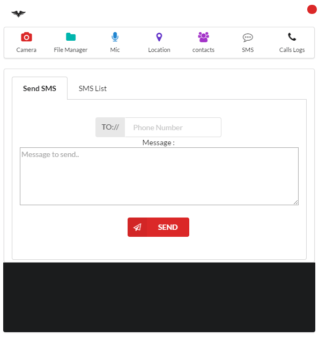This screenshot has width=319, height=337.
Task: Switch to the Send SMS tab
Action: [x=40, y=88]
